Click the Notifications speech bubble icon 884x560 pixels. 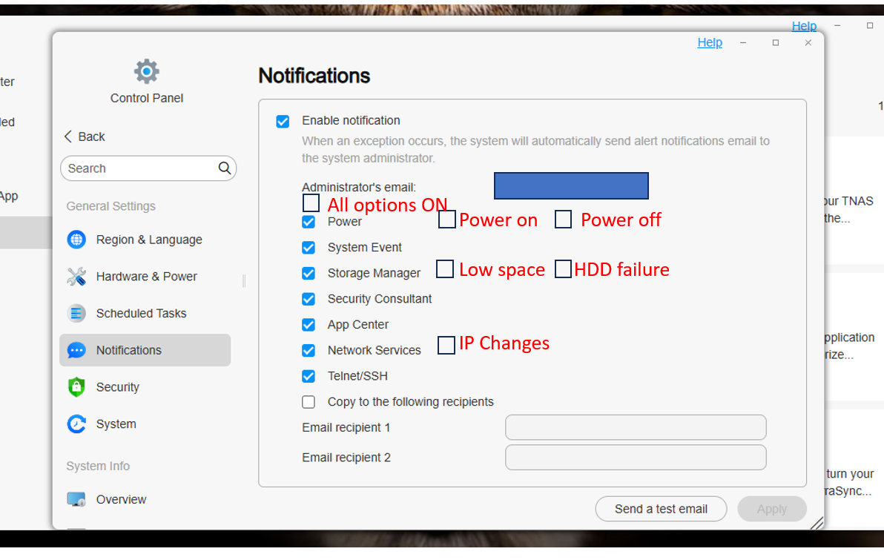point(76,350)
